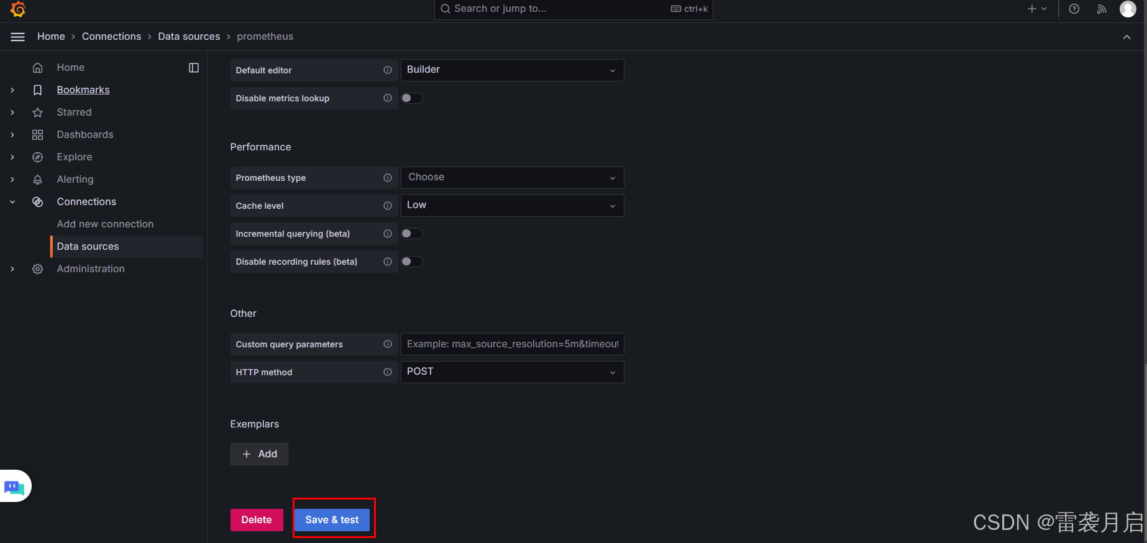Image resolution: width=1147 pixels, height=543 pixels.
Task: Go to Connections breadcrumb link
Action: click(111, 37)
